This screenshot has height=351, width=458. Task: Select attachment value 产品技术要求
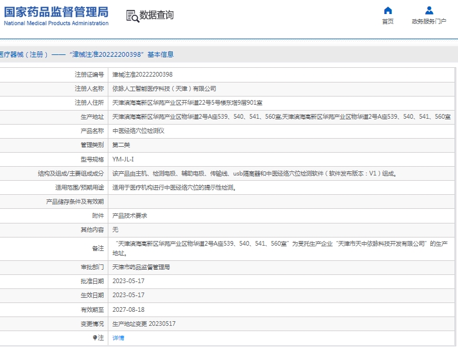pyautogui.click(x=129, y=216)
